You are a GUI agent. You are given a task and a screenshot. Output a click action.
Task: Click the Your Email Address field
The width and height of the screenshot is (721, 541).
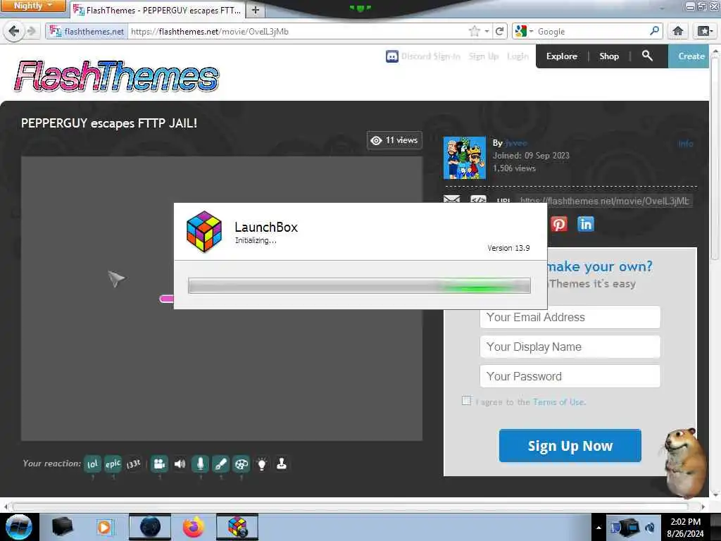570,317
